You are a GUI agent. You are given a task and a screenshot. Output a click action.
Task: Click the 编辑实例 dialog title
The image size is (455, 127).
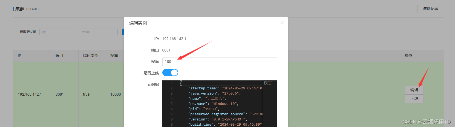point(138,23)
